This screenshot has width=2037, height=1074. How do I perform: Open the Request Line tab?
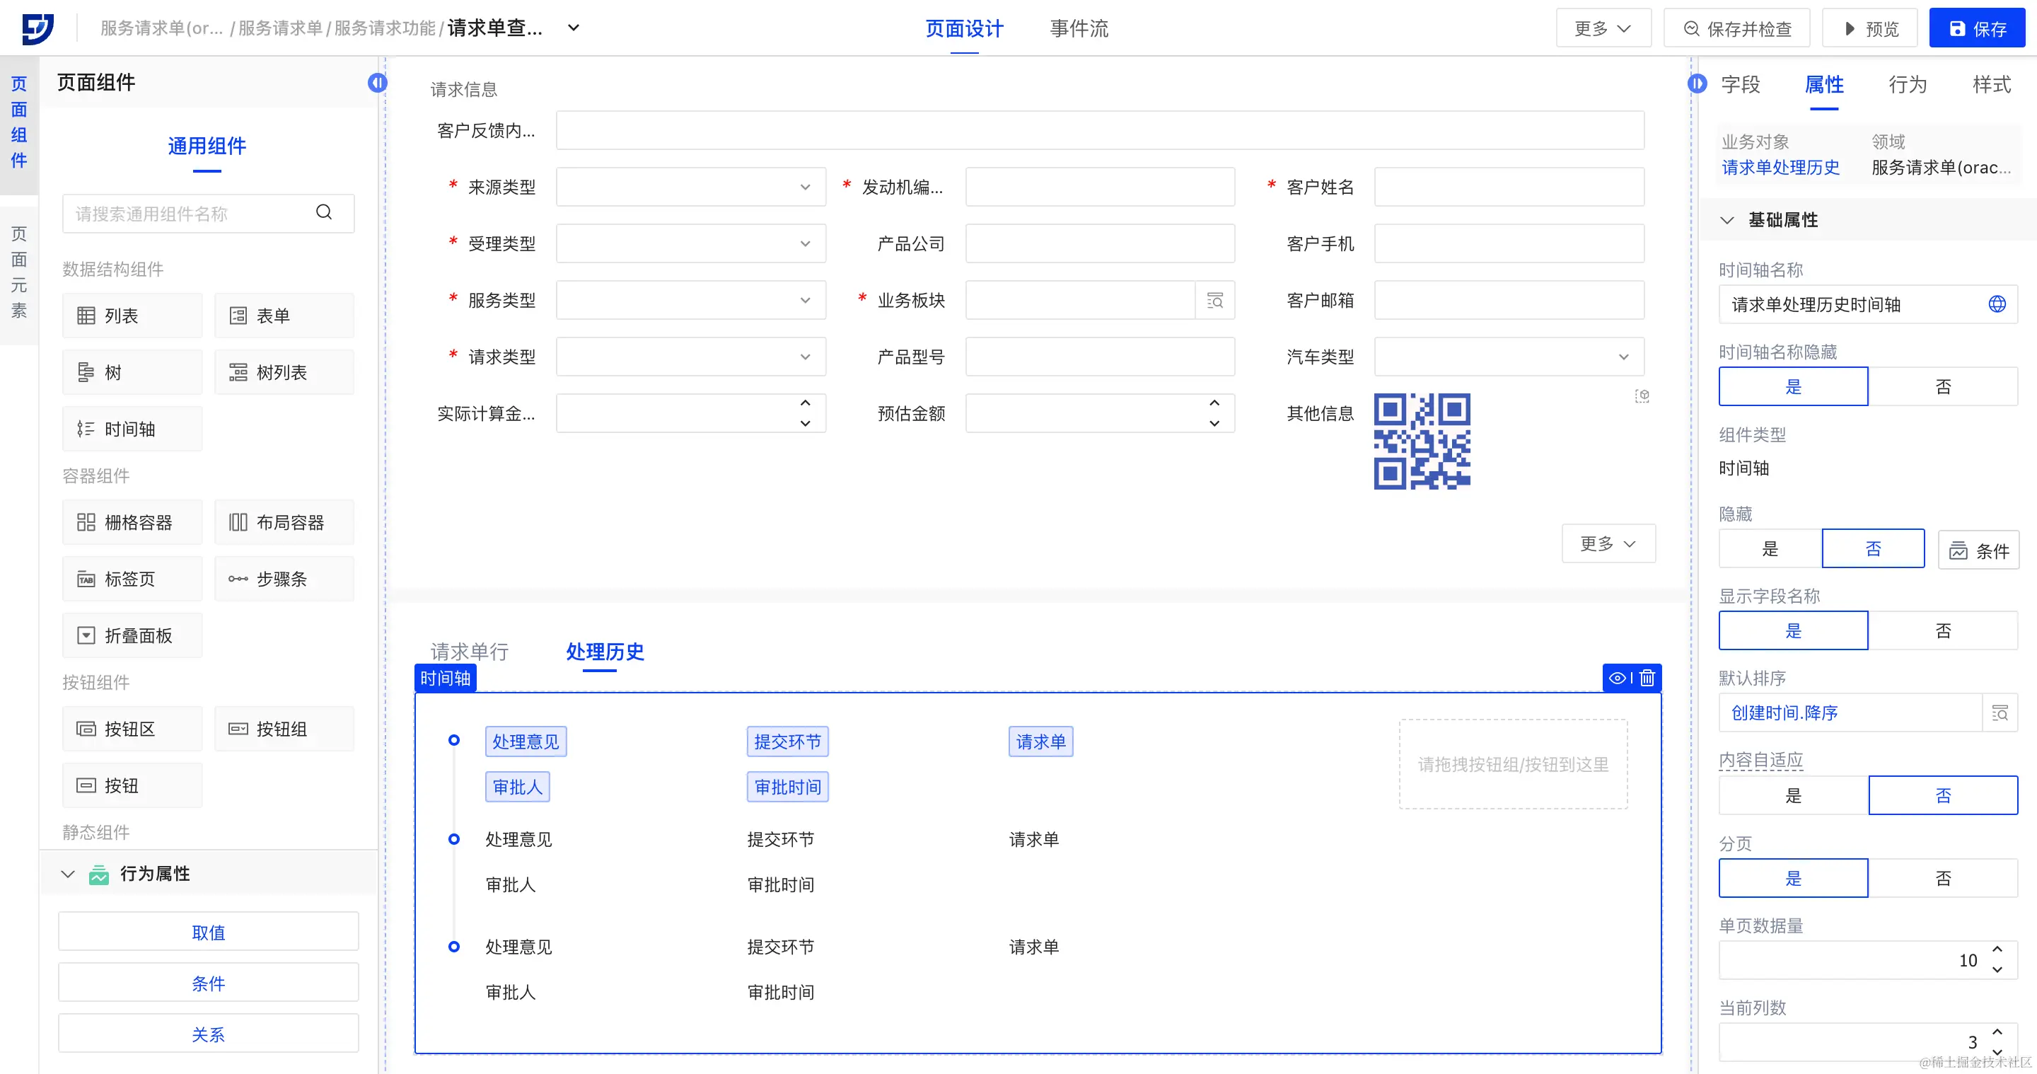click(x=469, y=652)
